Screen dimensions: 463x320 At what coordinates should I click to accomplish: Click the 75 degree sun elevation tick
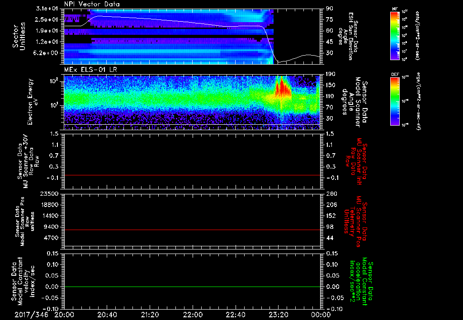point(330,19)
